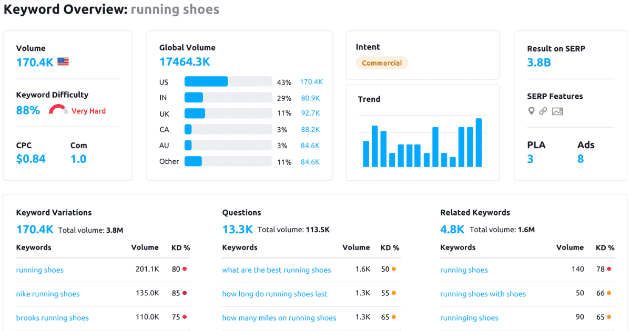
Task: Open the Result on SERP 3.8B value
Action: click(539, 63)
